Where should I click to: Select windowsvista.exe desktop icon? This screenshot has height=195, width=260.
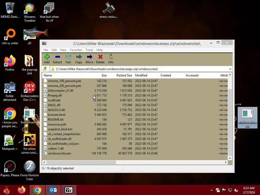[x=247, y=118]
